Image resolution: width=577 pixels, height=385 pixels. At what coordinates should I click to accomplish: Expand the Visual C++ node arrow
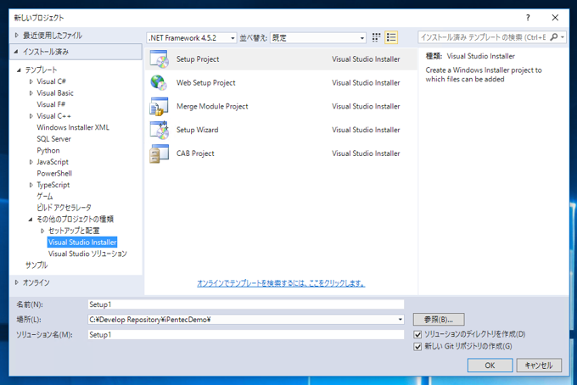point(31,116)
